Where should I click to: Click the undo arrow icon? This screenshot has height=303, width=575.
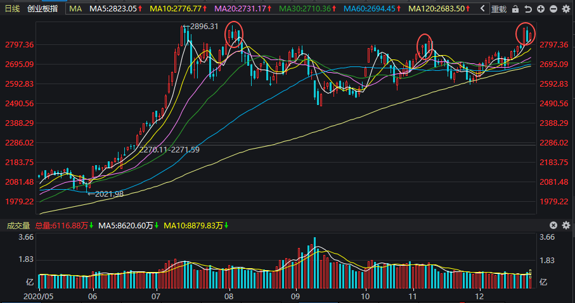(528, 9)
